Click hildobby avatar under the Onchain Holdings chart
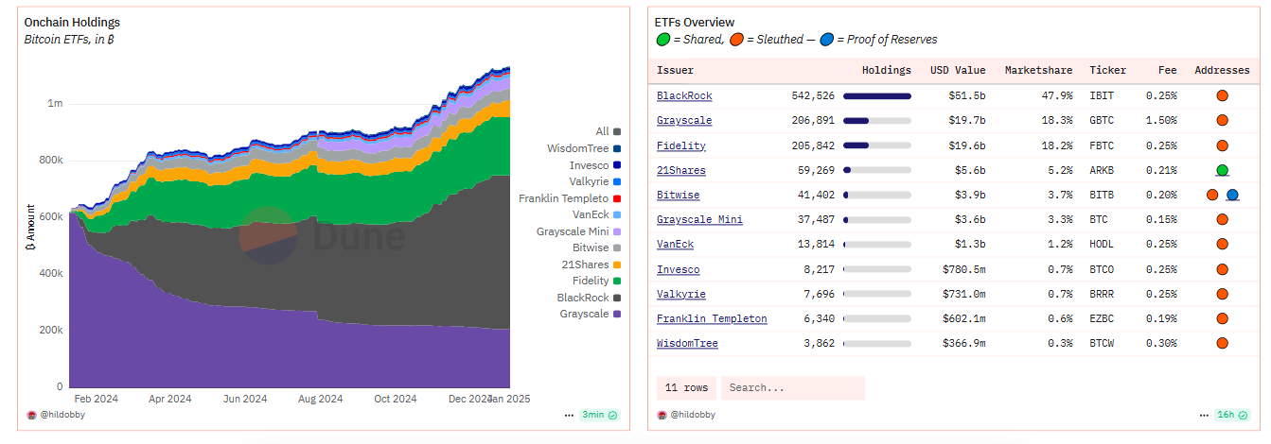 click(x=30, y=415)
